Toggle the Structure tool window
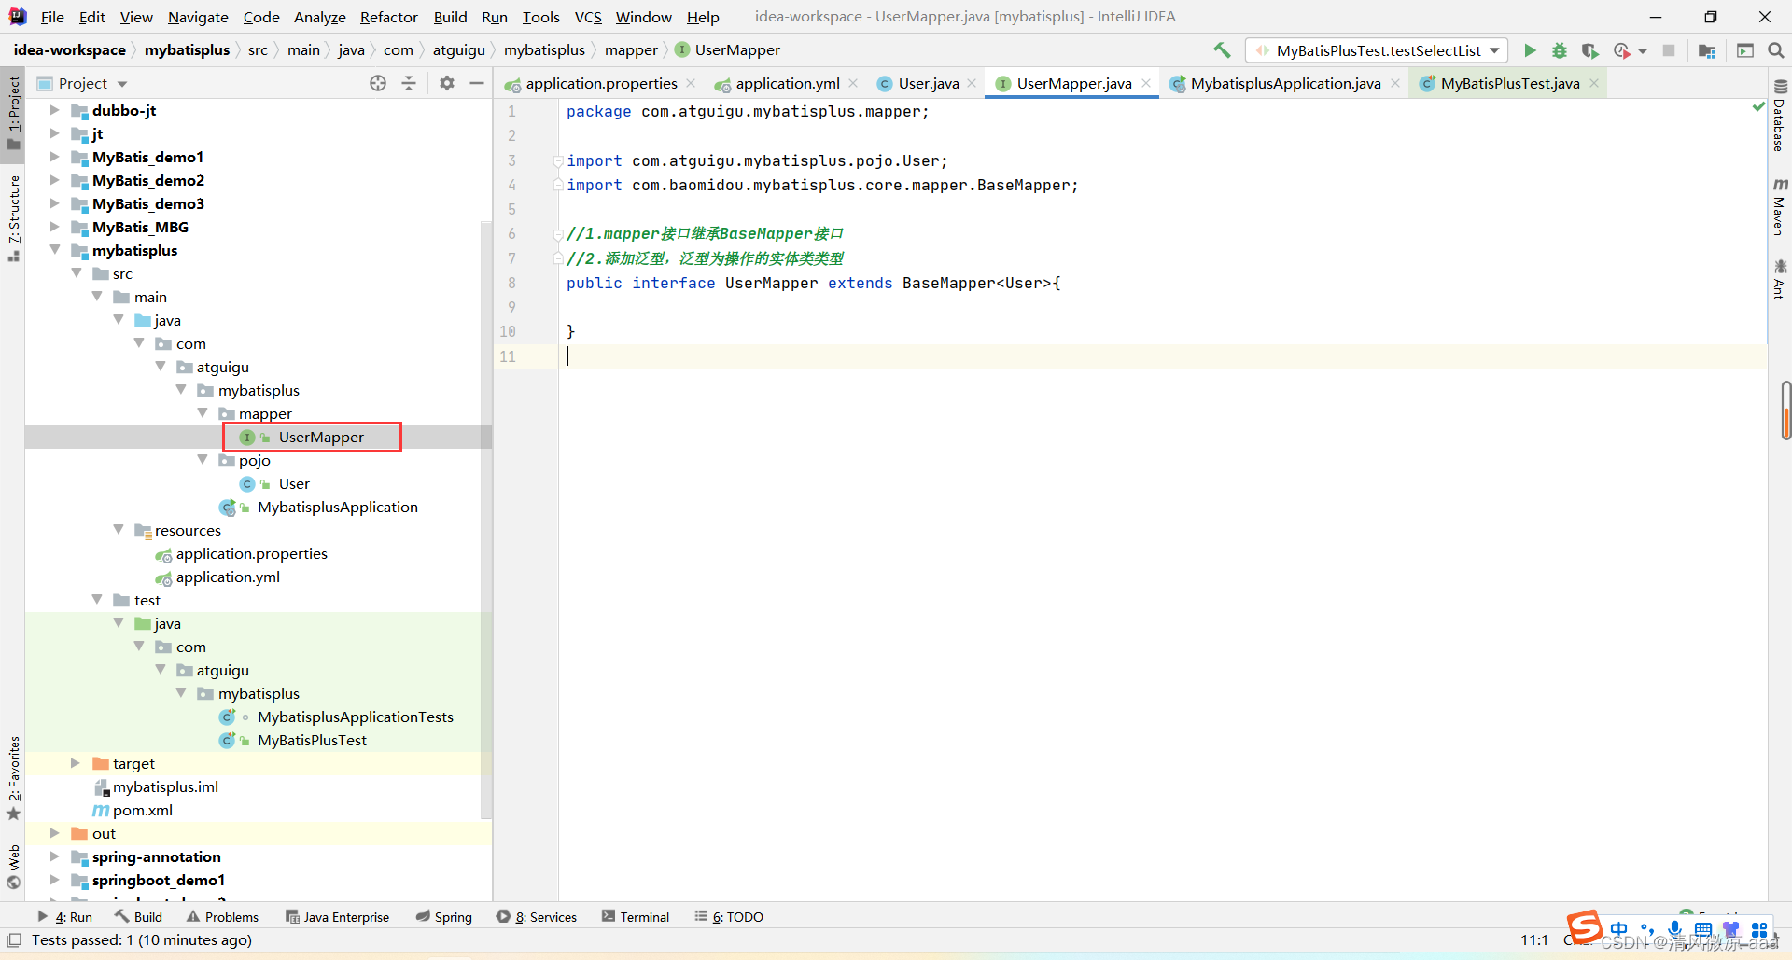 (13, 216)
